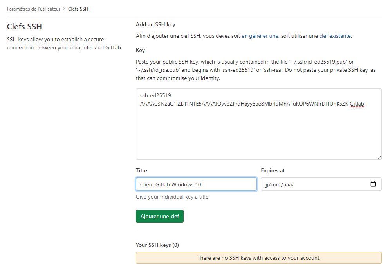
Task: Focus the 'Titre' input field
Action: coord(196,184)
